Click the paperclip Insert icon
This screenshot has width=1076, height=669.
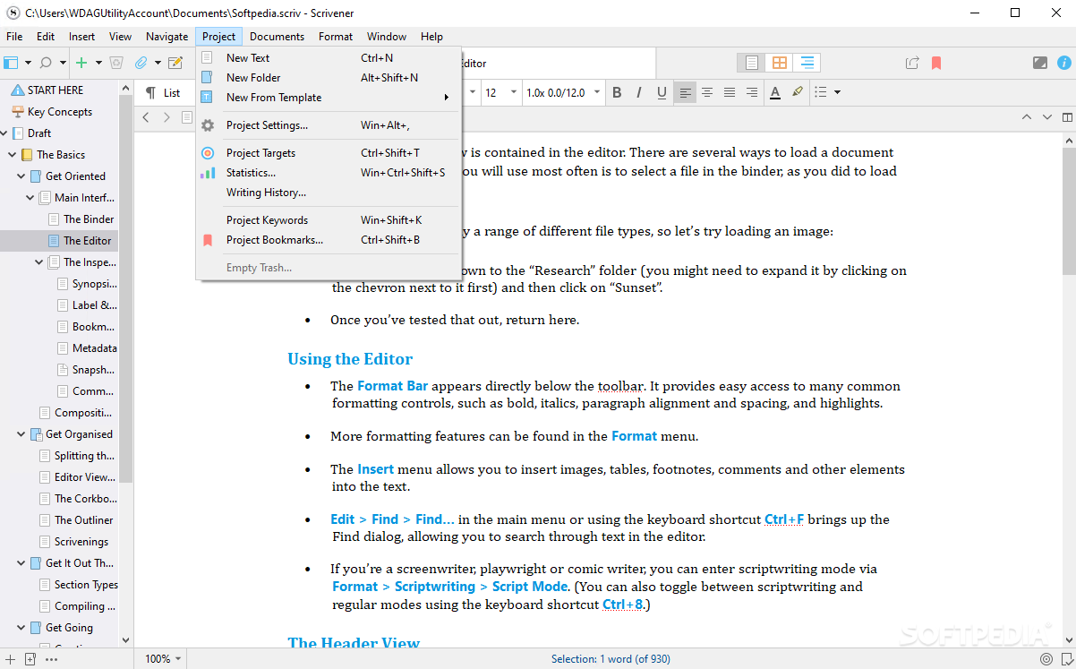tap(141, 63)
